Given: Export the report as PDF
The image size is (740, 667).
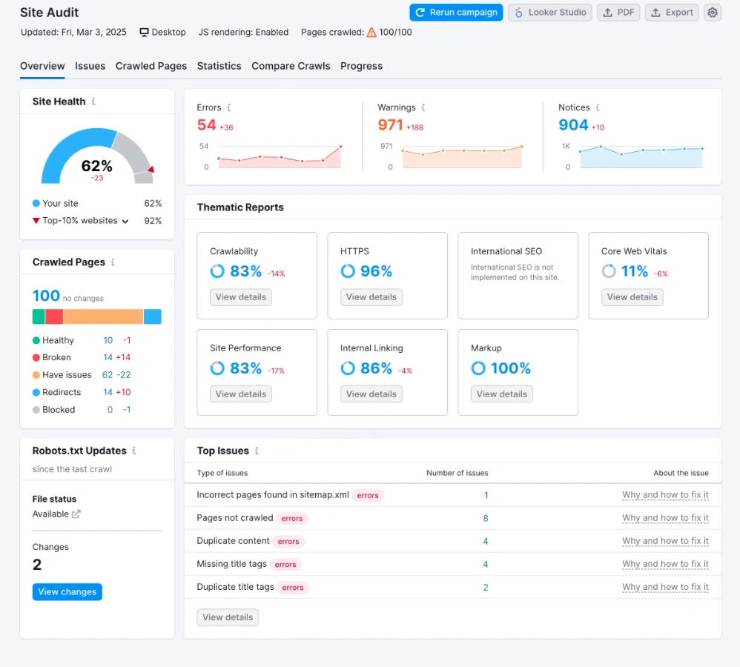Looking at the screenshot, I should click(x=618, y=13).
